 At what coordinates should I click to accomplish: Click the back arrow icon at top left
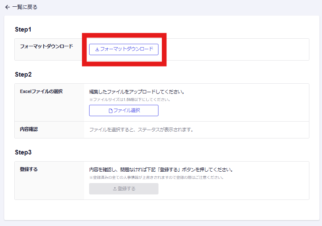pos(7,7)
